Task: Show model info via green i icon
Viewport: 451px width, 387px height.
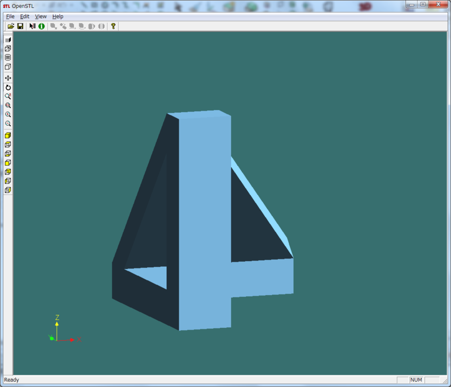Action: point(42,26)
